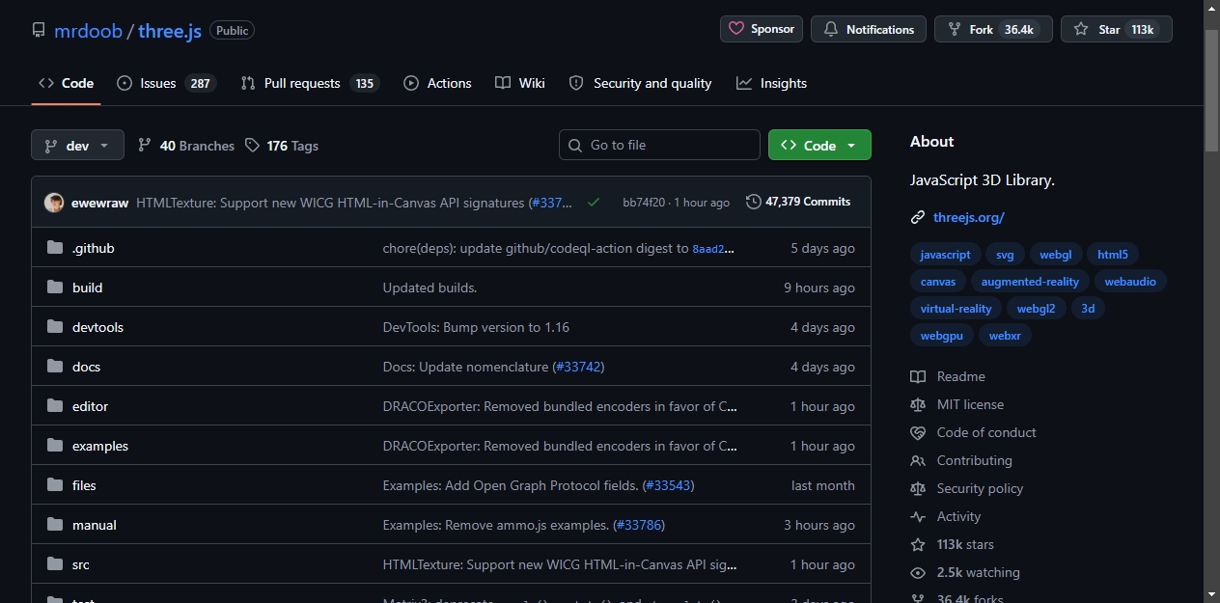The image size is (1220, 603).
Task: Open pull request #33742 link
Action: 579,367
